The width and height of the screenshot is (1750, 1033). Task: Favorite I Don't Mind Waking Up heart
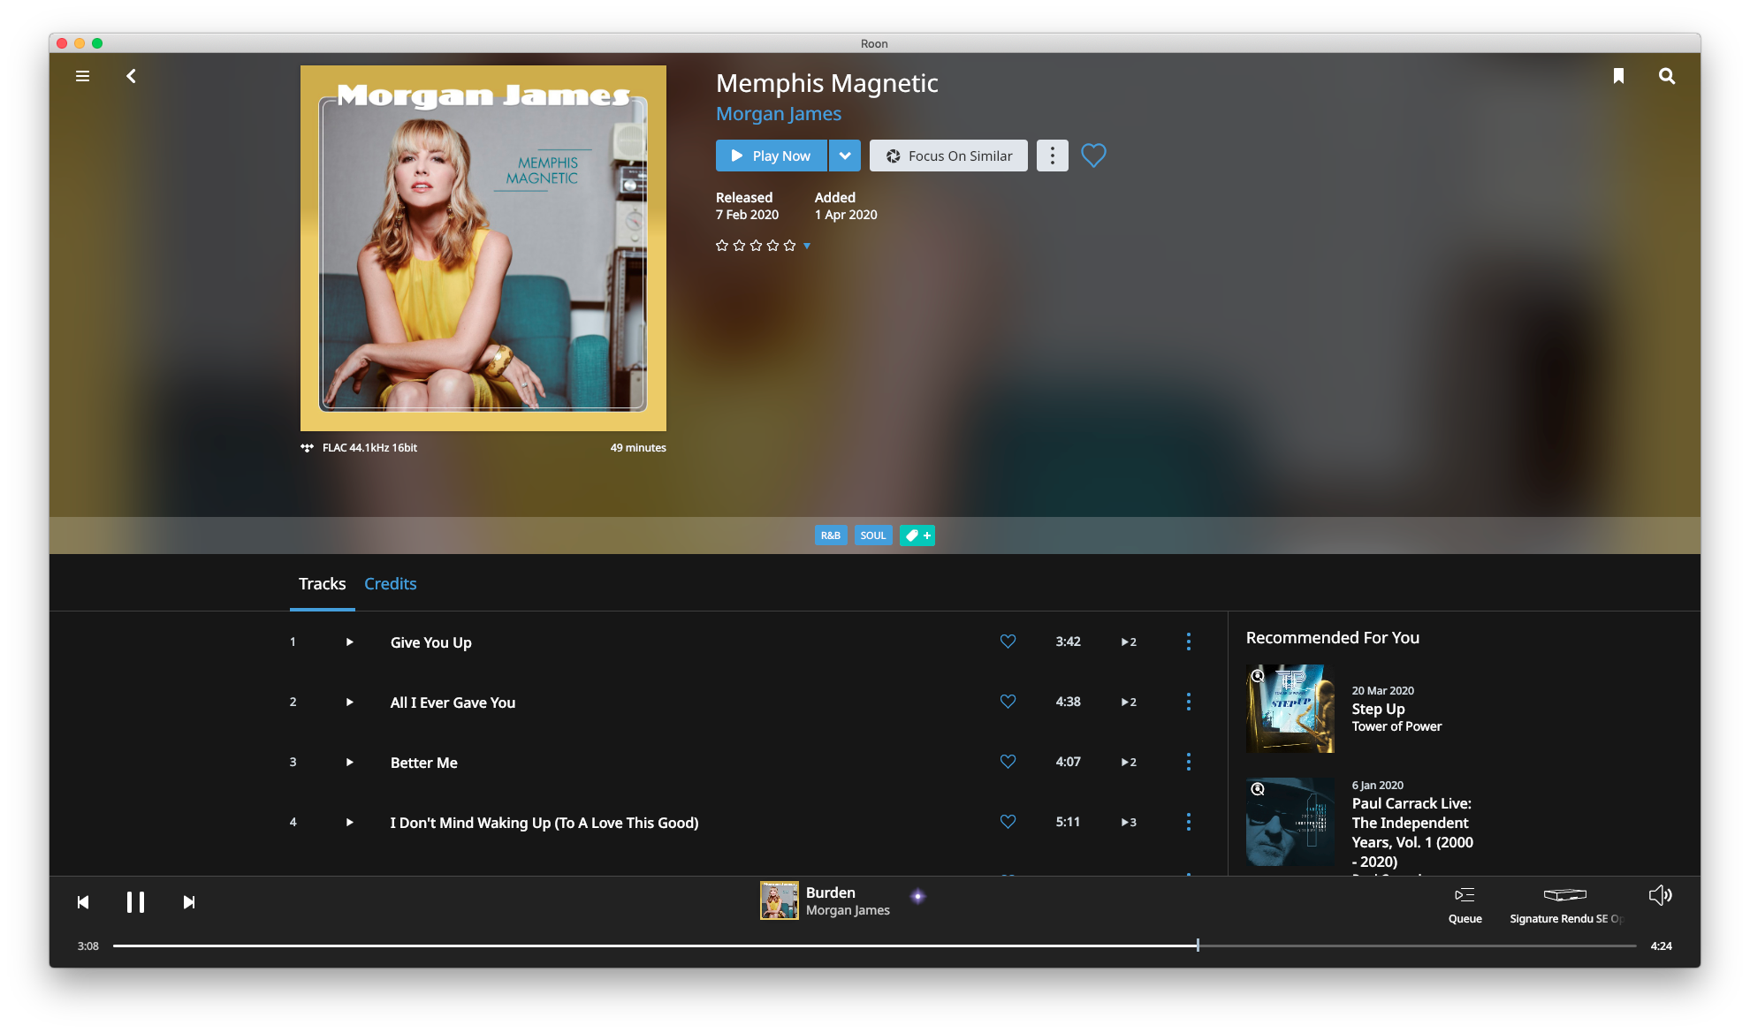(1008, 822)
